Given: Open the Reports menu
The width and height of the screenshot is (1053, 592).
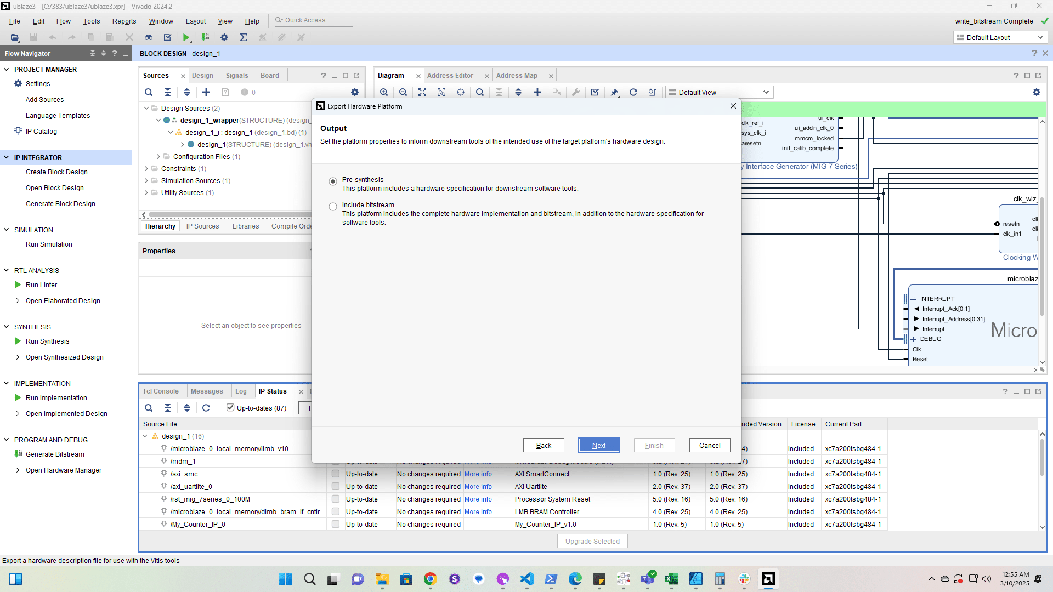Looking at the screenshot, I should click(124, 21).
